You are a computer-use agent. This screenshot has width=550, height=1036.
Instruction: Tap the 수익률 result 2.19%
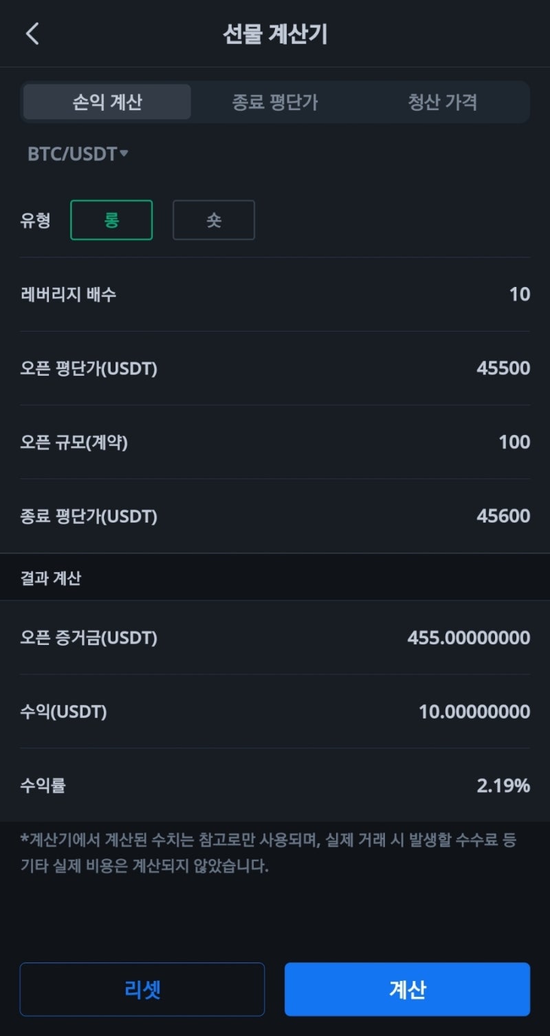click(503, 785)
